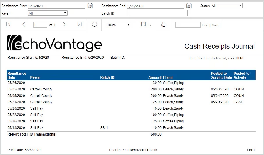Click the Remittance Date column header
This screenshot has height=155, width=264.
point(17,76)
